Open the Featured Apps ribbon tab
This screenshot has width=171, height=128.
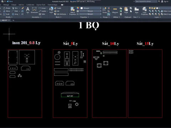[x=52, y=5]
